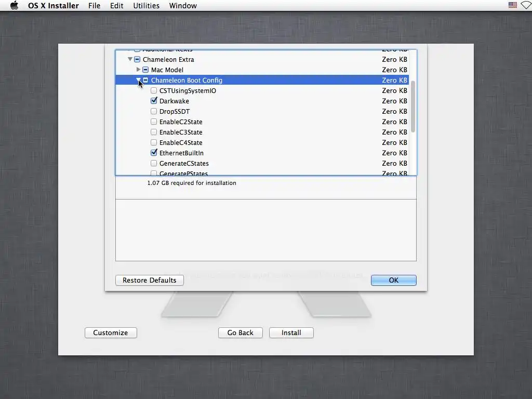
Task: Enable the GenerateCStates checkbox
Action: 154,163
